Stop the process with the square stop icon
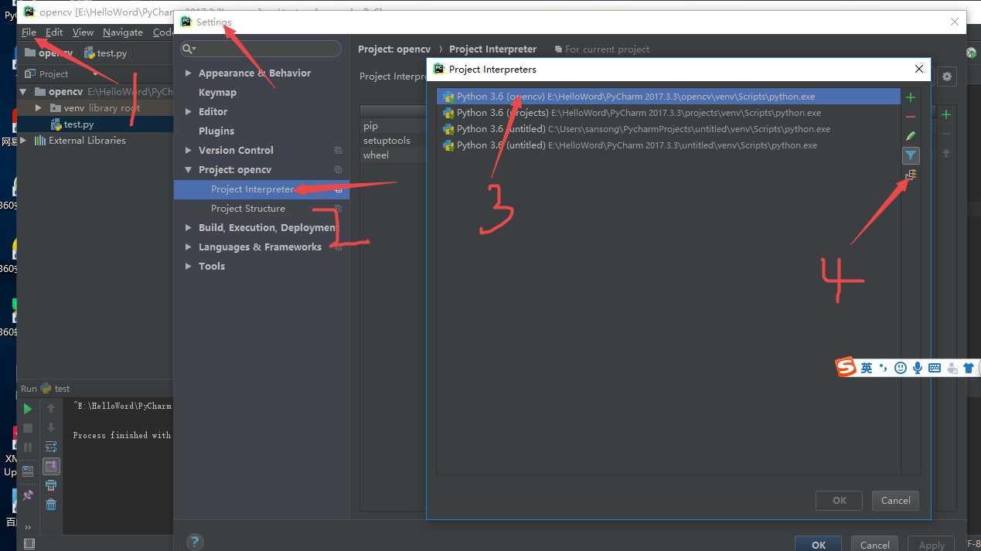 click(28, 428)
